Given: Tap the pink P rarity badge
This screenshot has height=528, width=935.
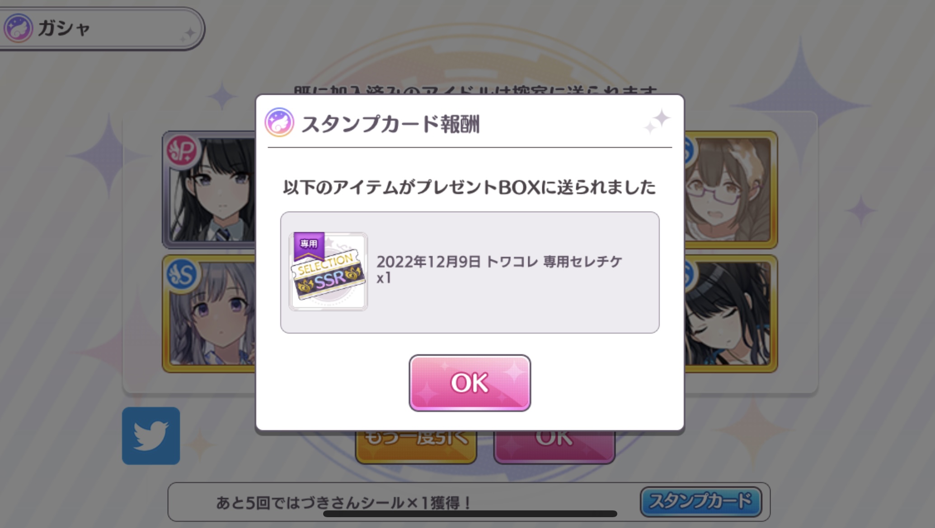Looking at the screenshot, I should (x=182, y=151).
